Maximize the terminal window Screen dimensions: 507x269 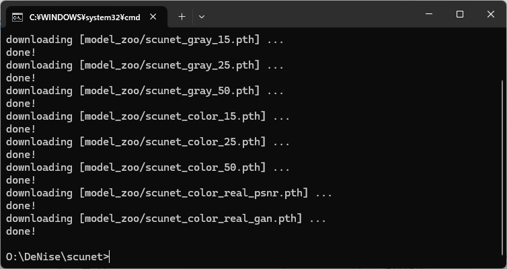(460, 14)
